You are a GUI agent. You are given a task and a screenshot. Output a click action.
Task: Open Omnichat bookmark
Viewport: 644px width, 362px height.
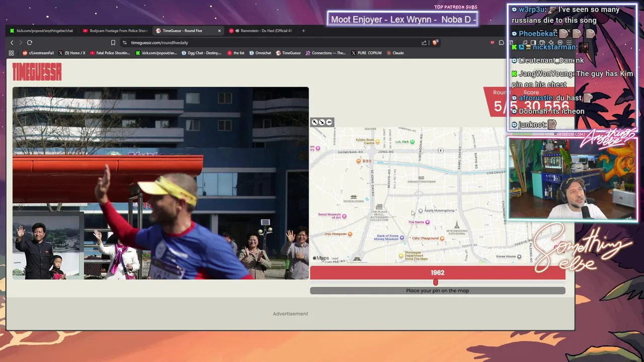coord(260,53)
